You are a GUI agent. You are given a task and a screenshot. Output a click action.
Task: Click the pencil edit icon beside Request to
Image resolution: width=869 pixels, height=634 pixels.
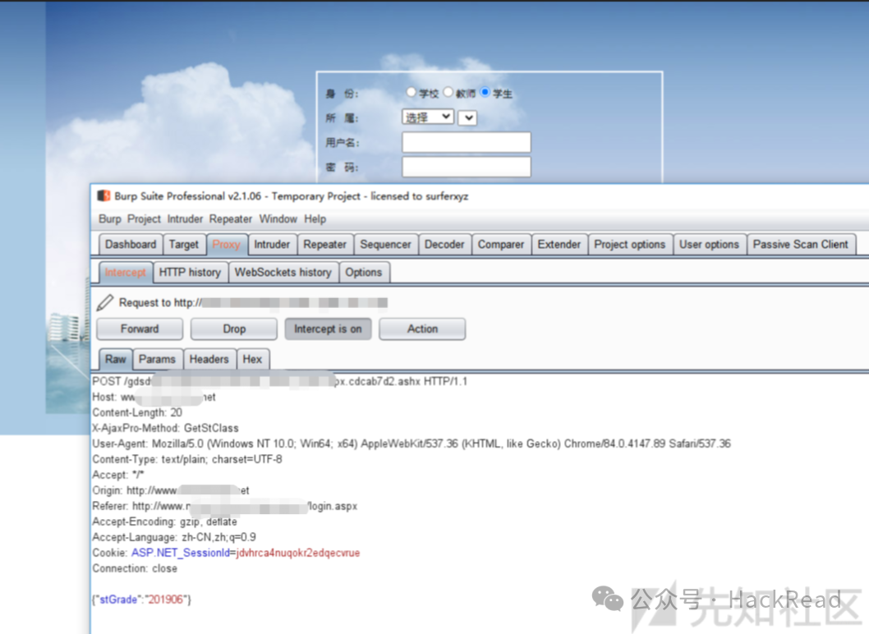[105, 302]
